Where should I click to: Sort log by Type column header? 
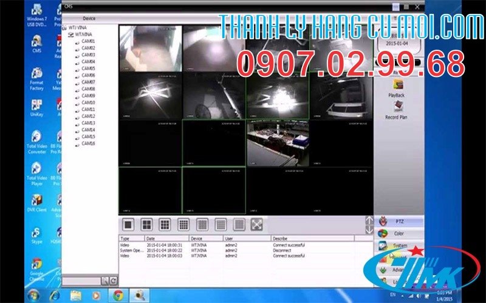(132, 238)
